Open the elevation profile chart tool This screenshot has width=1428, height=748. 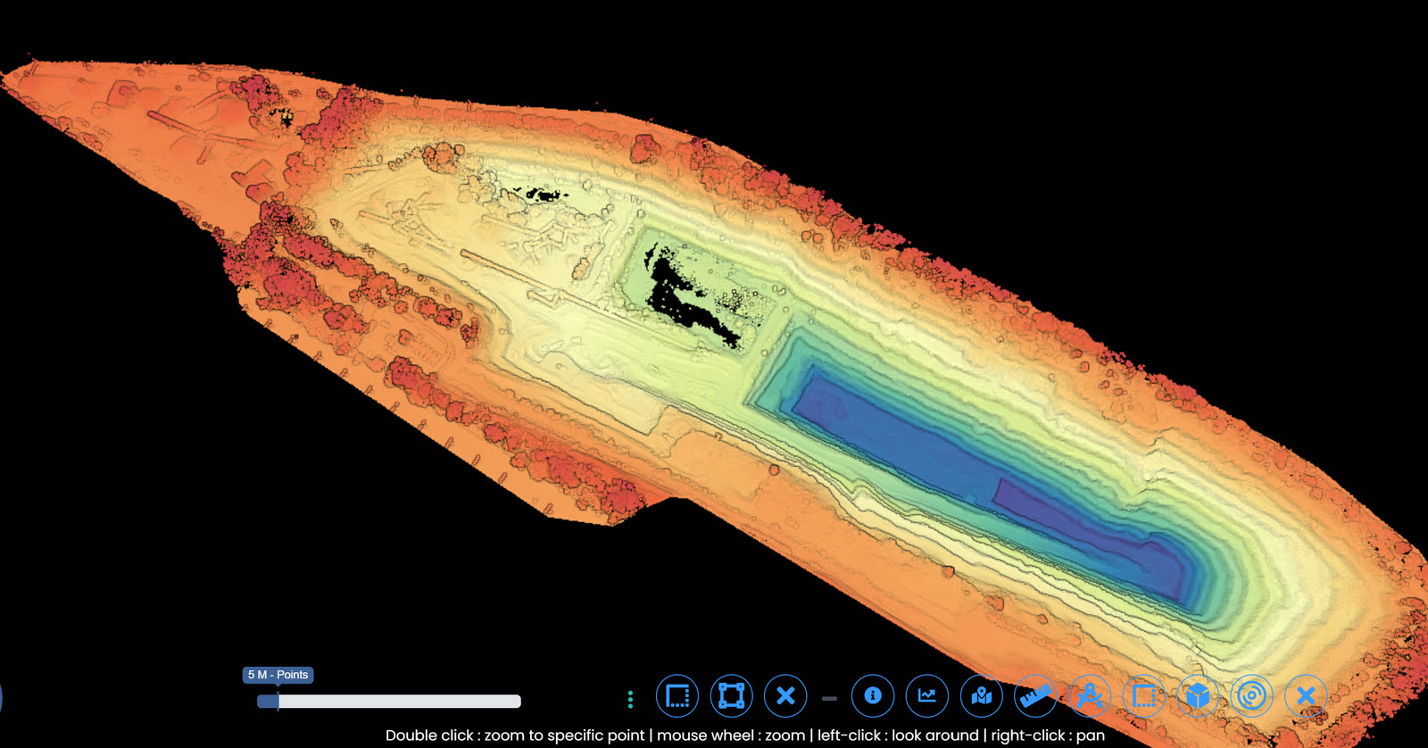[927, 696]
